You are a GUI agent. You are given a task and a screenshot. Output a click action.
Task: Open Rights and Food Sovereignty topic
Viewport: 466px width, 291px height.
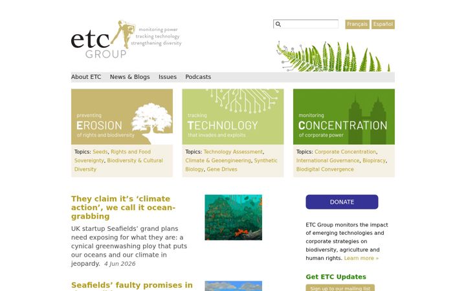pyautogui.click(x=131, y=152)
